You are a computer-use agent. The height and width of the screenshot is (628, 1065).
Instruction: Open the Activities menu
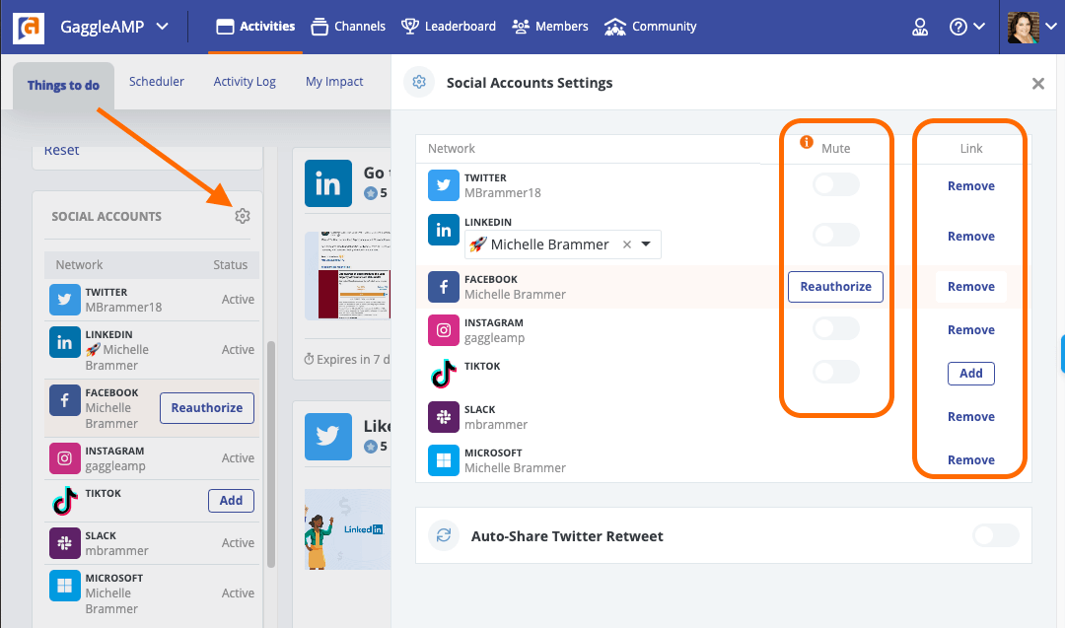click(255, 27)
